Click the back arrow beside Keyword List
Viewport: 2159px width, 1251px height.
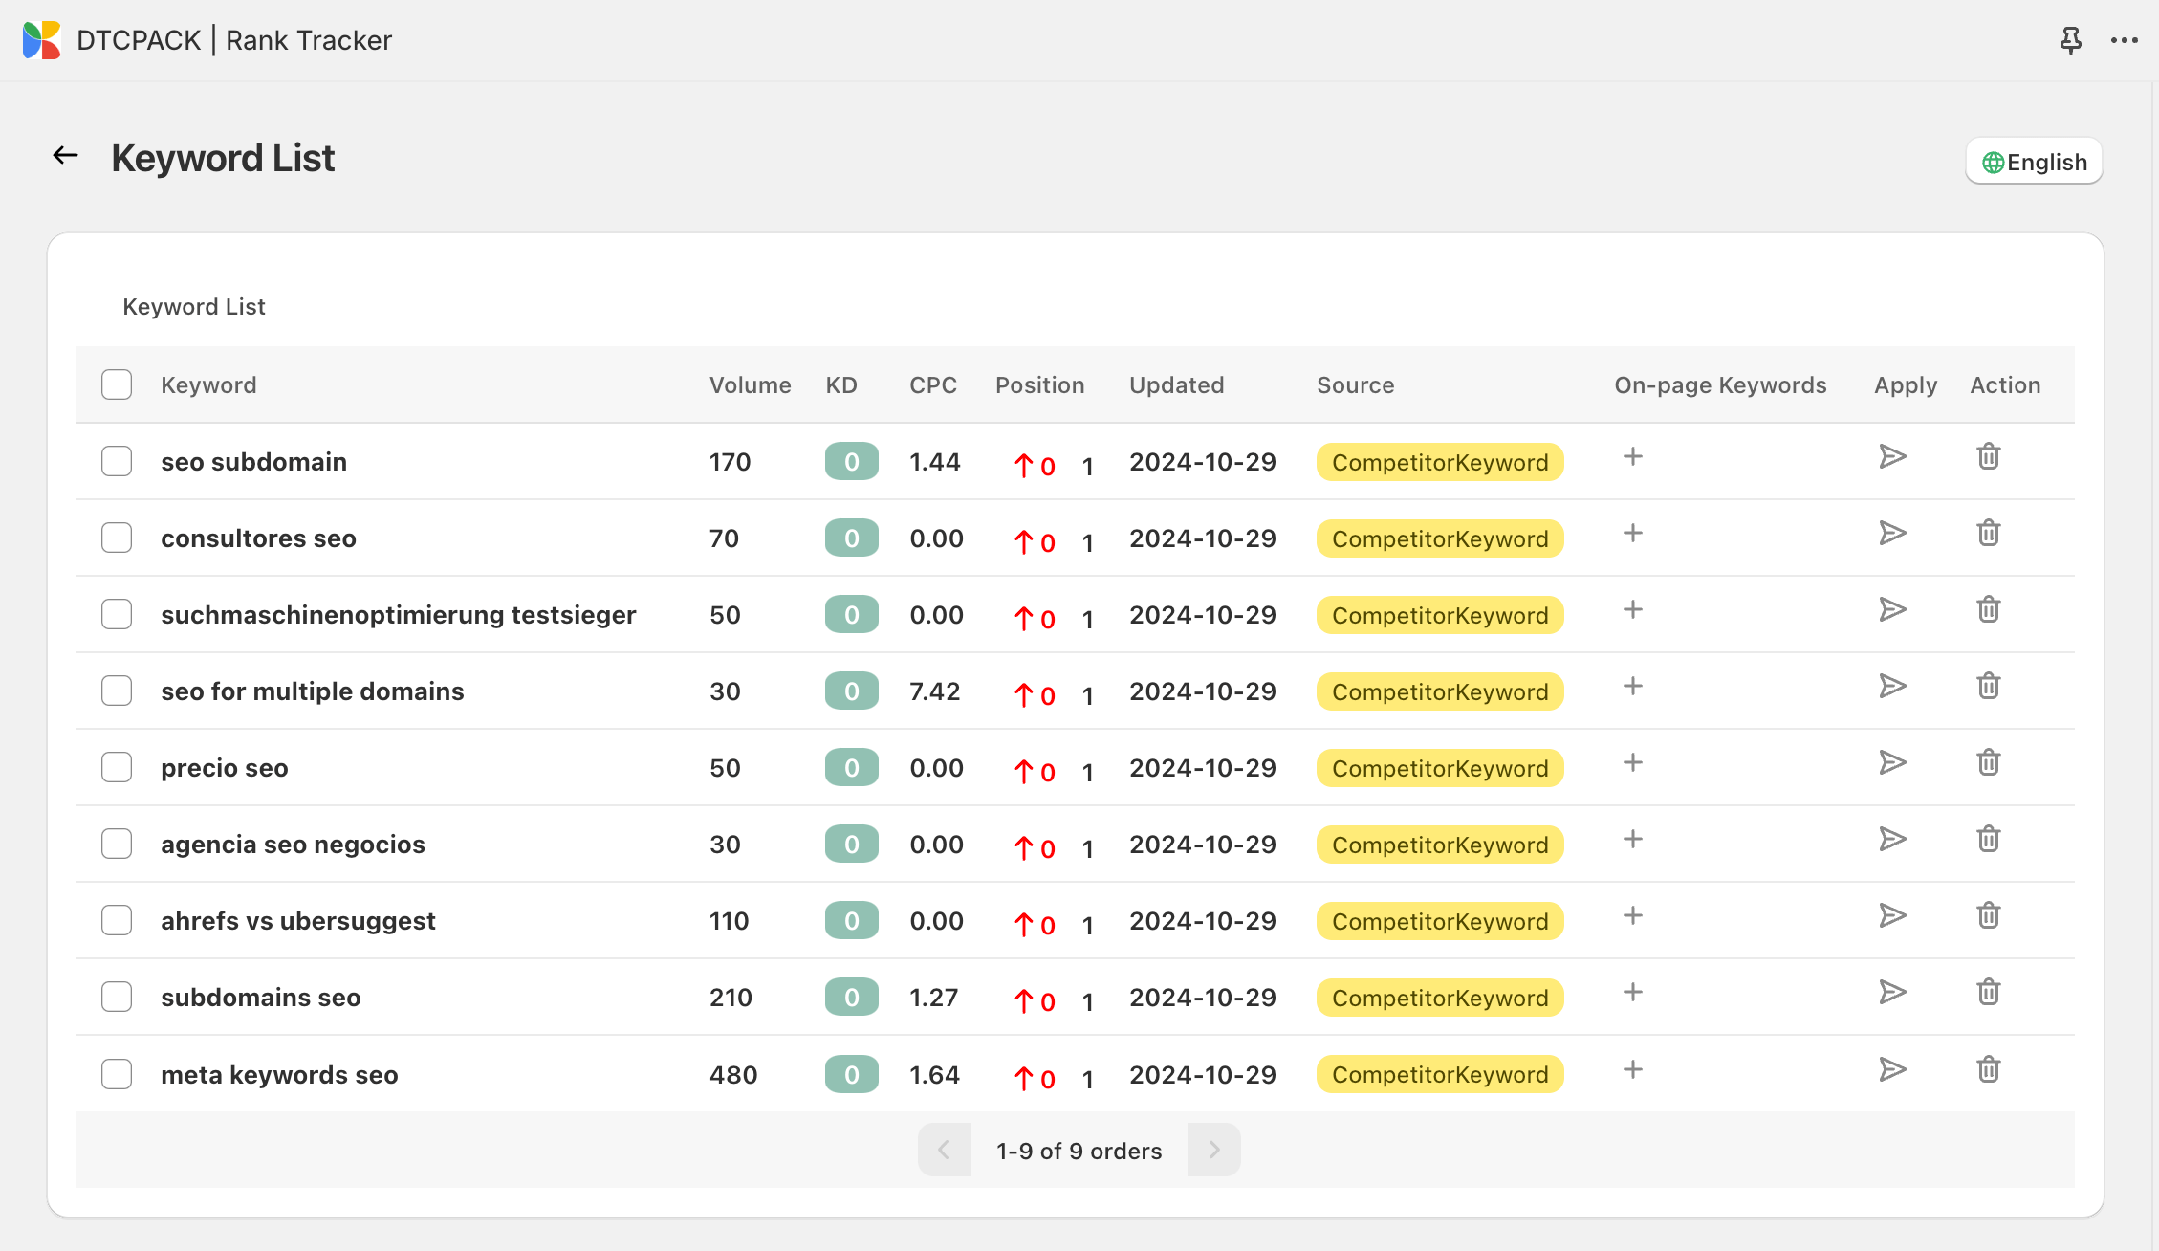[65, 156]
